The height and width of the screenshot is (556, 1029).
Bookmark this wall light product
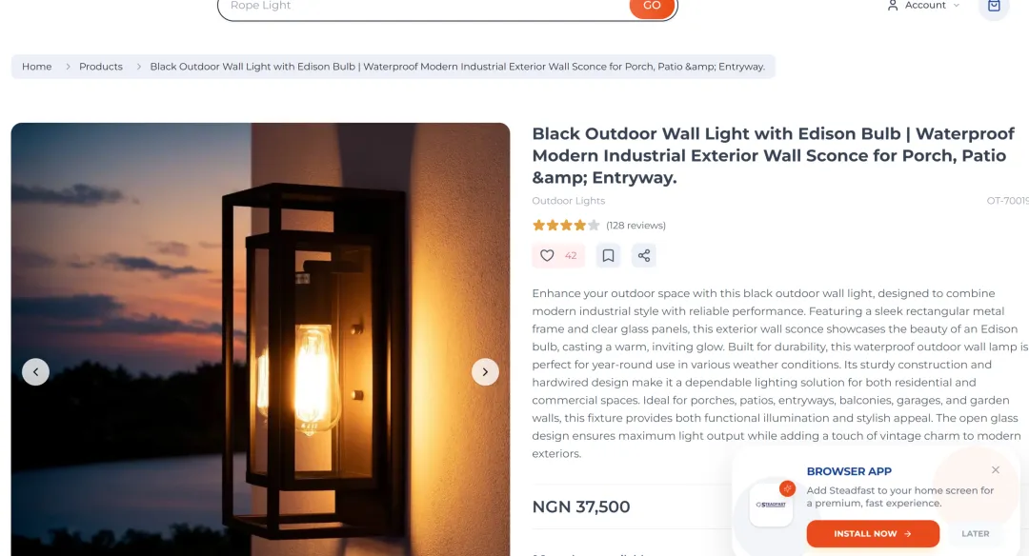tap(608, 256)
